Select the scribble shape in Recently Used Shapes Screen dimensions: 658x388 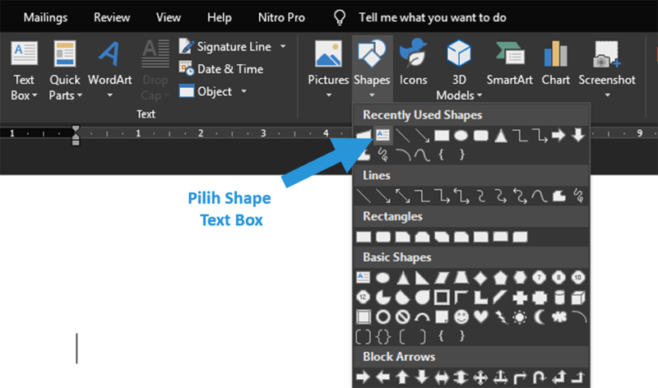click(382, 155)
